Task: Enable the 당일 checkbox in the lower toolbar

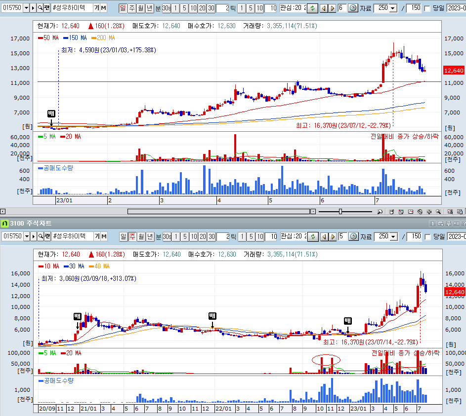Action: click(x=428, y=237)
